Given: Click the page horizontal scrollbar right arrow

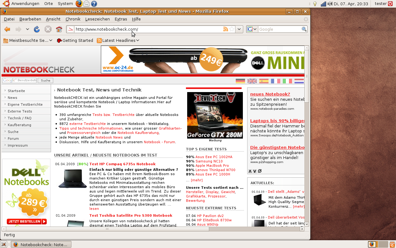Looking at the screenshot, I should (x=302, y=229).
